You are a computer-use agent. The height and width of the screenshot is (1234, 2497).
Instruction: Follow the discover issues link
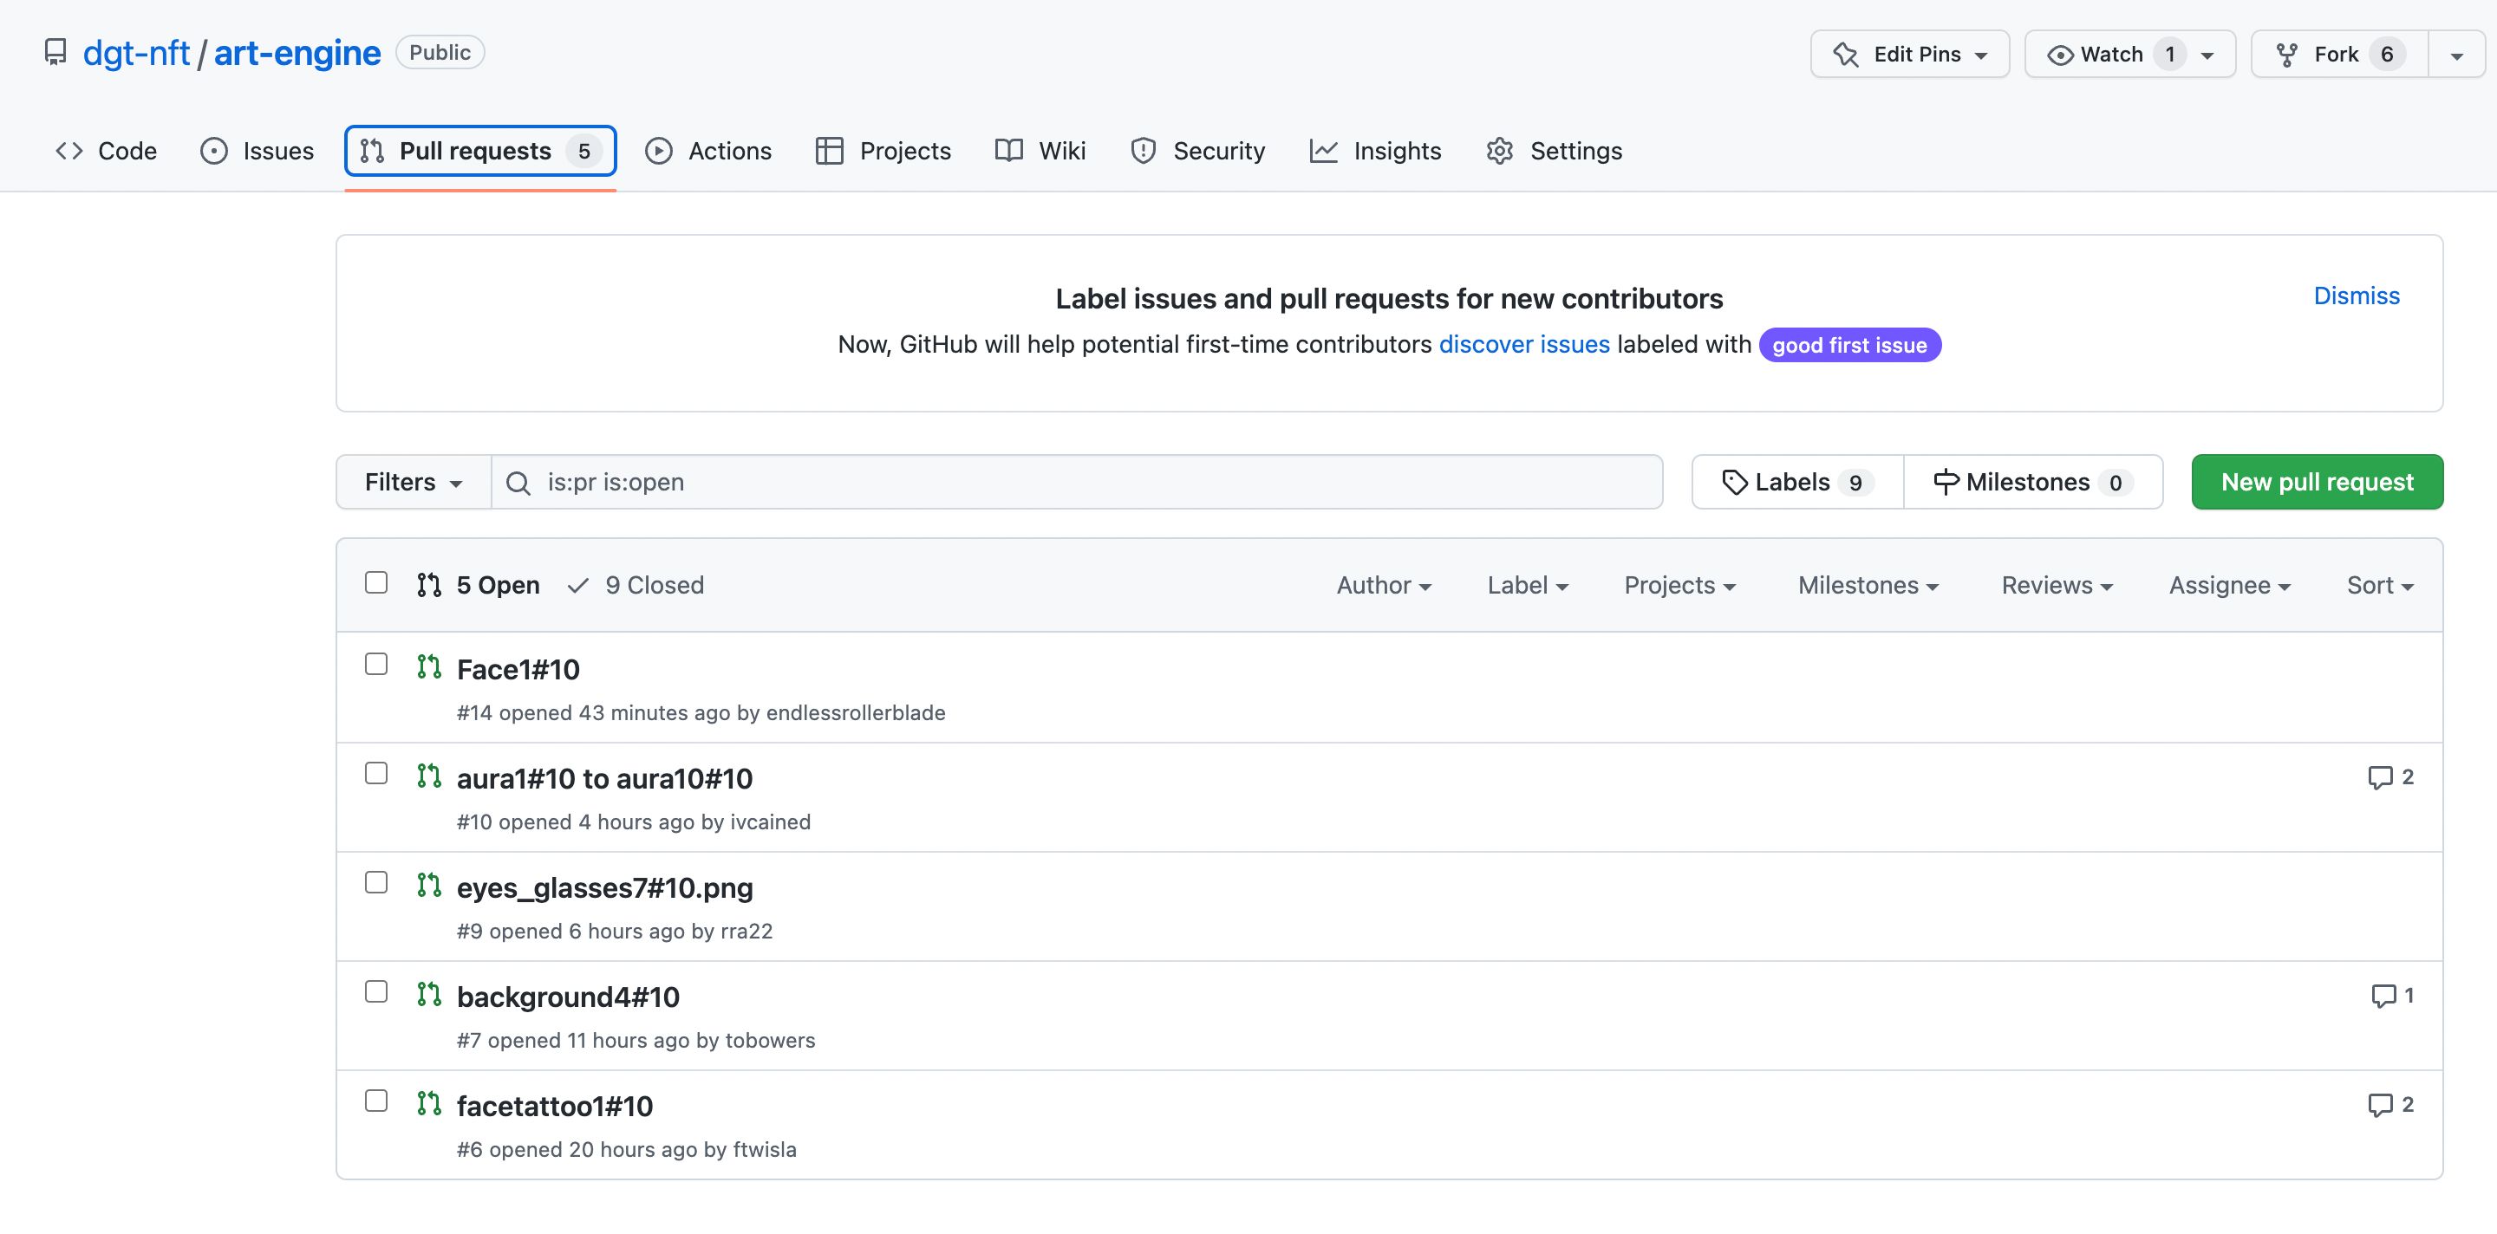click(1524, 345)
